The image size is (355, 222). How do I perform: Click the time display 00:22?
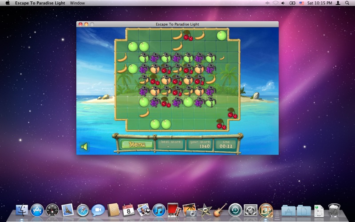point(226,144)
